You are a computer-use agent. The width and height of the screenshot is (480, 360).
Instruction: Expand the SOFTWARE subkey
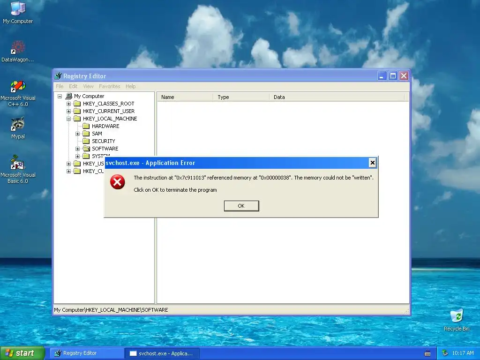(x=78, y=149)
